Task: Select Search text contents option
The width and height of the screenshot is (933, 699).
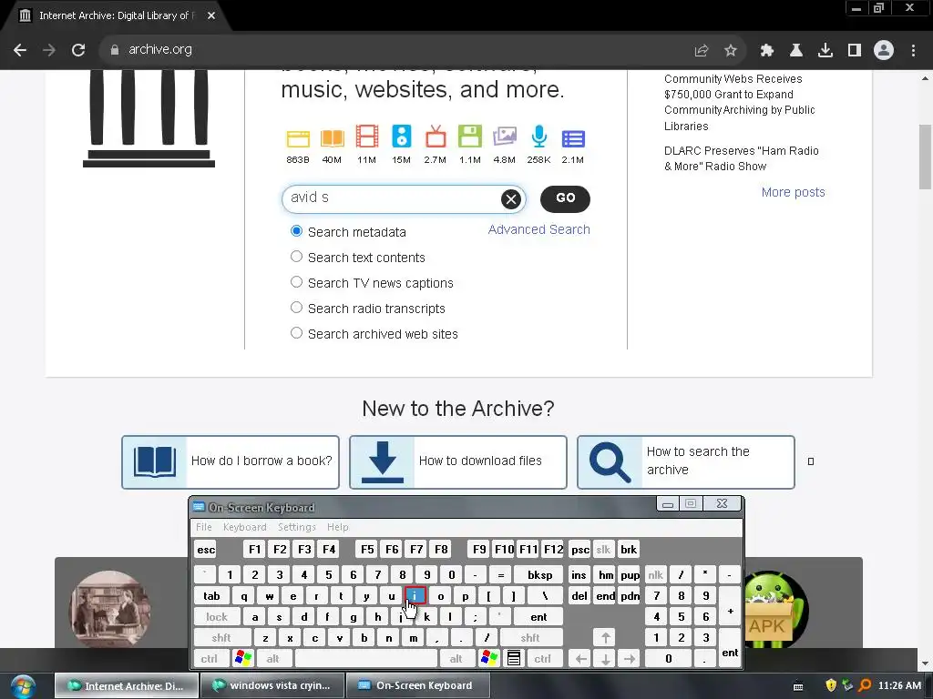Action: click(x=296, y=256)
